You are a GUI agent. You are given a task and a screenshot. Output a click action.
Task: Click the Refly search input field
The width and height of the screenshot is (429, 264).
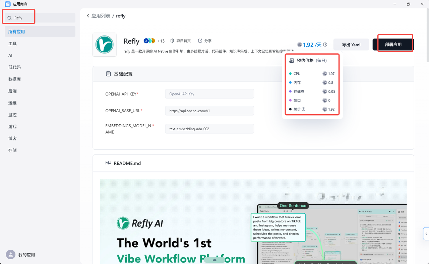tap(40, 18)
